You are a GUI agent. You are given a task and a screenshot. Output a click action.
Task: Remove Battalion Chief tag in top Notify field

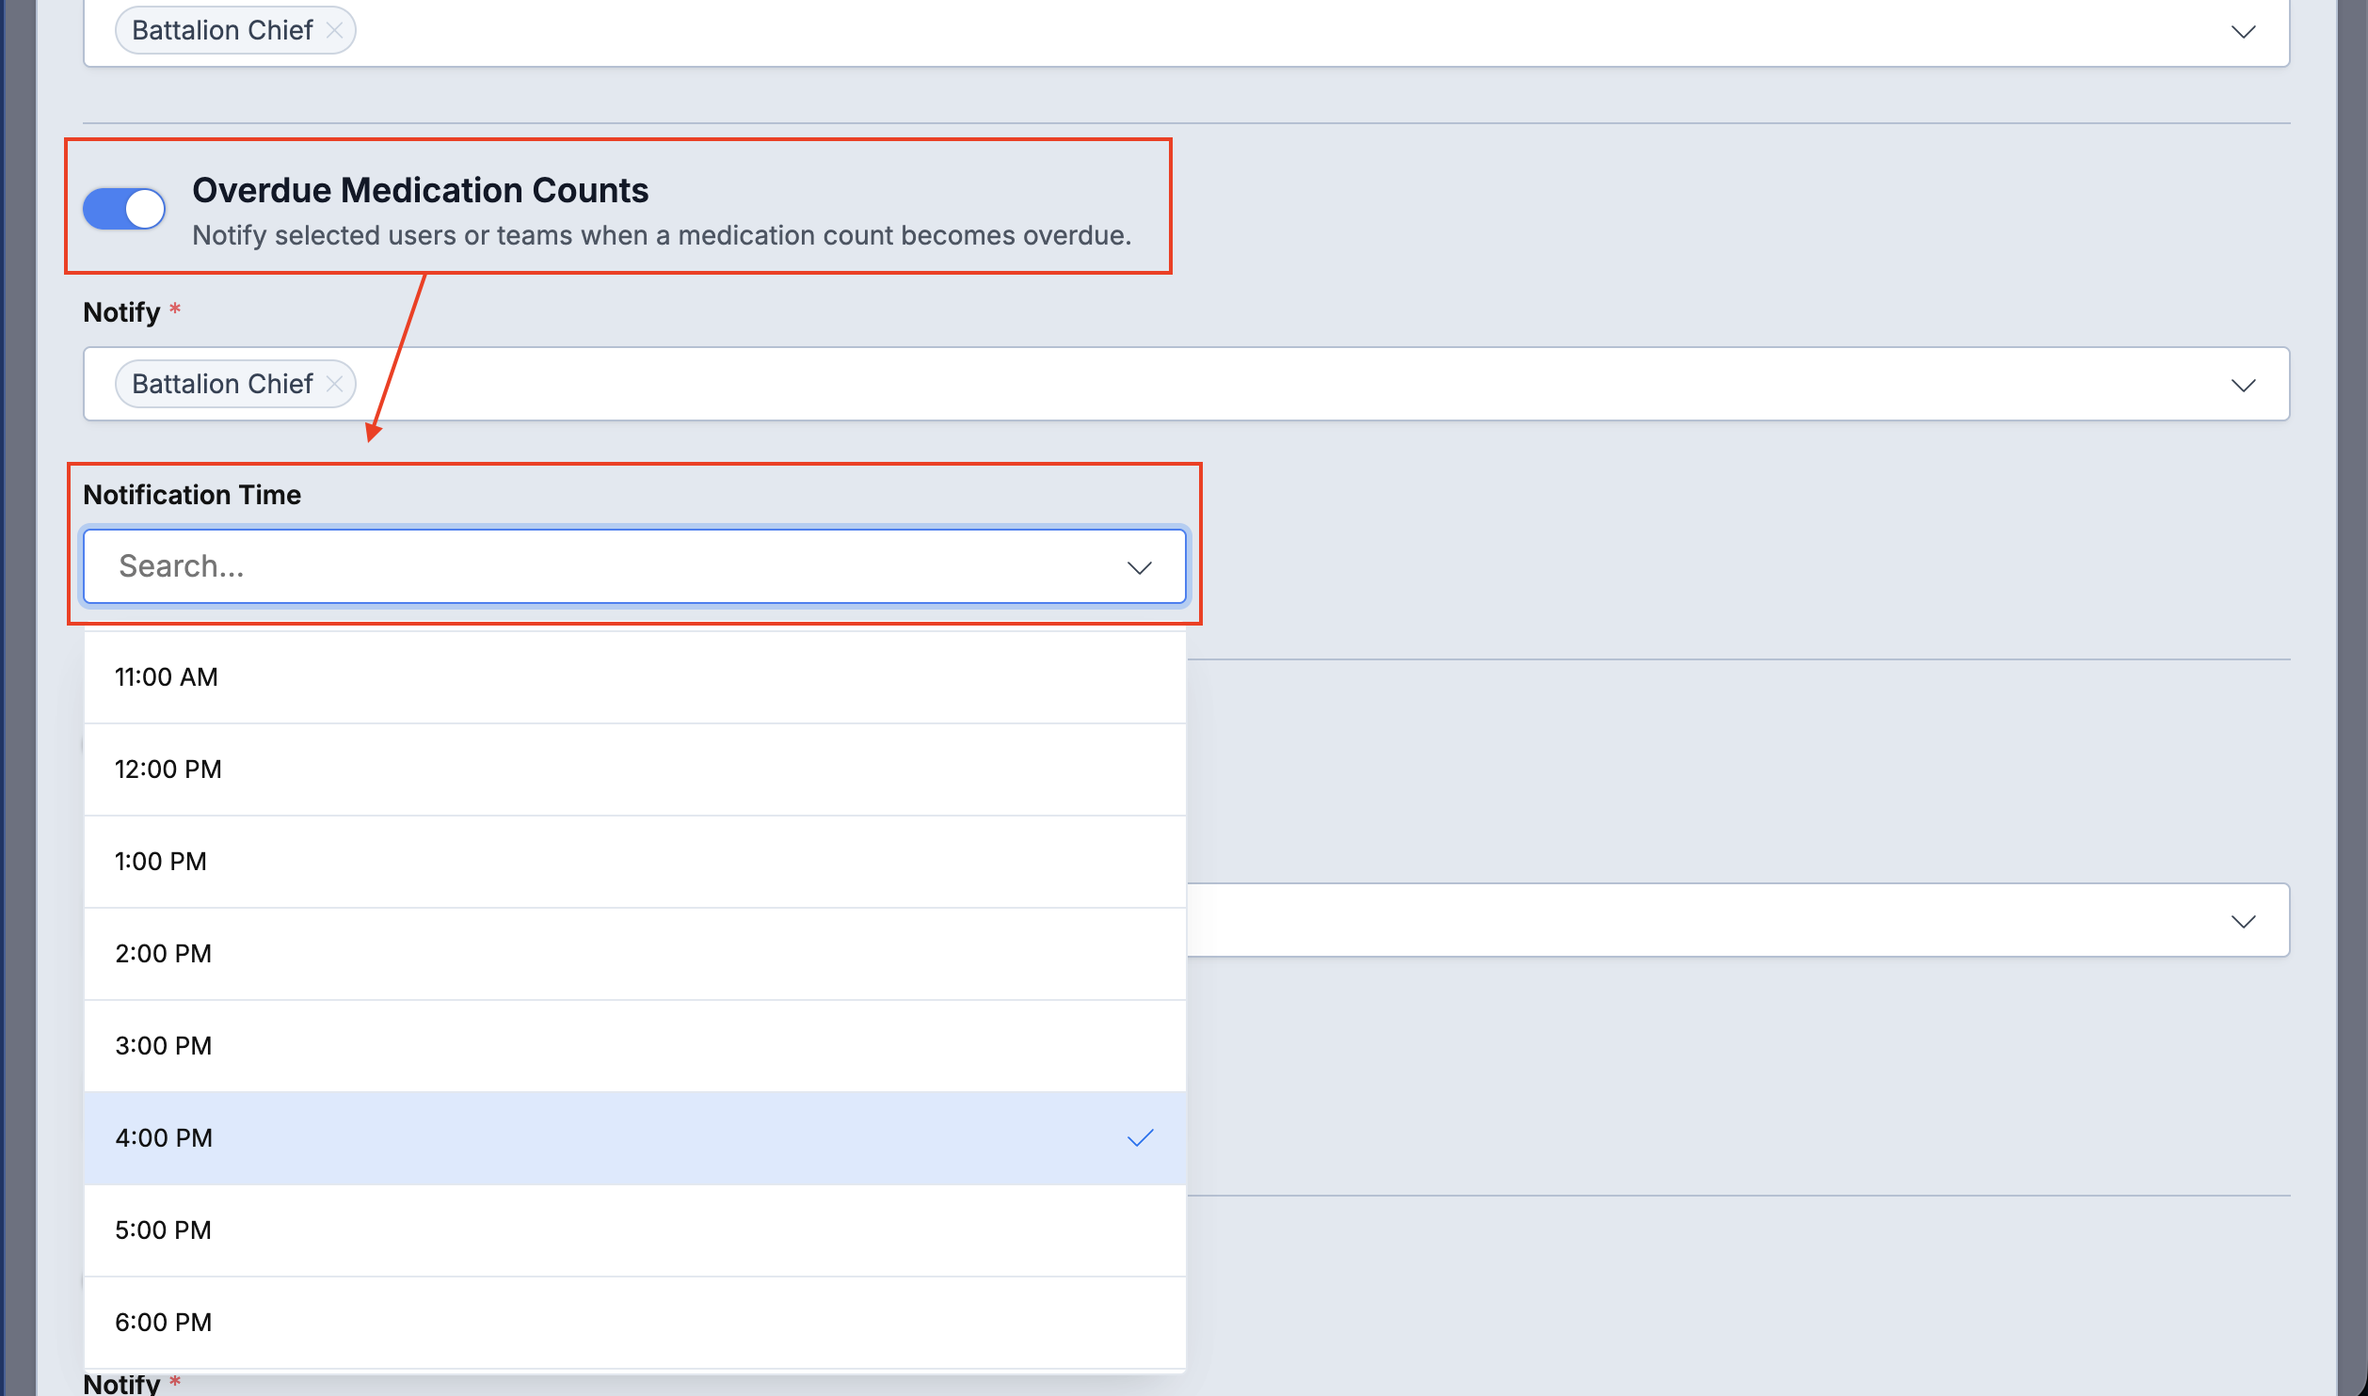(x=334, y=30)
